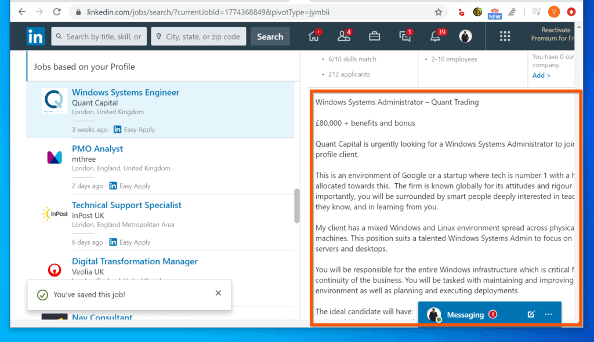The image size is (594, 342).
Task: Click the LinkedIn logo
Action: pyautogui.click(x=35, y=37)
